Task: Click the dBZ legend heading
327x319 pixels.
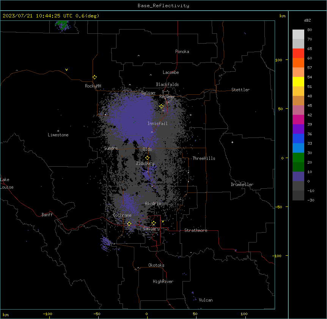Action: click(x=307, y=20)
